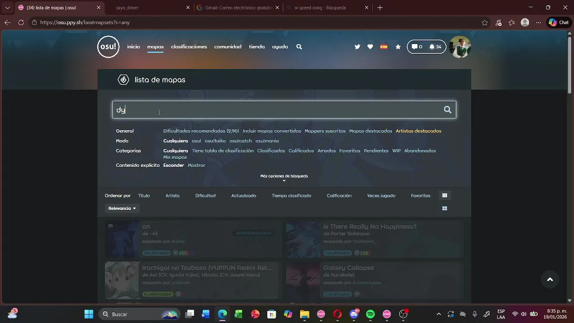Select Clasificados category filter

point(271,151)
